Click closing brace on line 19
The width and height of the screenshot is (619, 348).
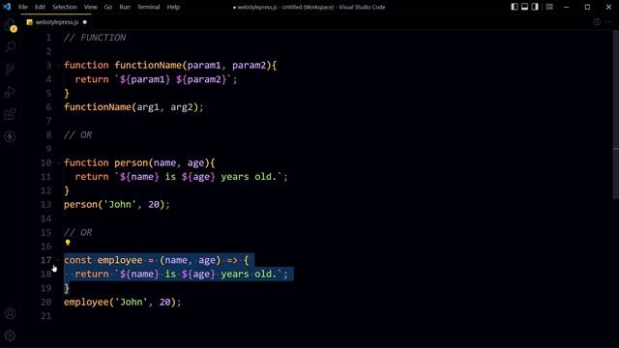(x=67, y=288)
